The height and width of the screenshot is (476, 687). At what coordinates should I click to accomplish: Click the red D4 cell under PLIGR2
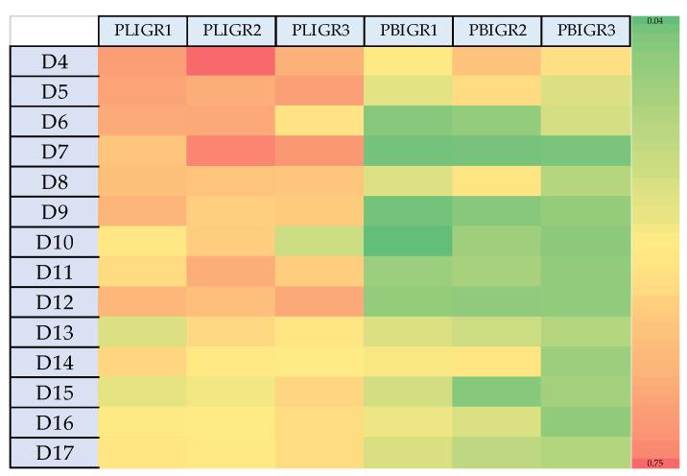[x=230, y=62]
